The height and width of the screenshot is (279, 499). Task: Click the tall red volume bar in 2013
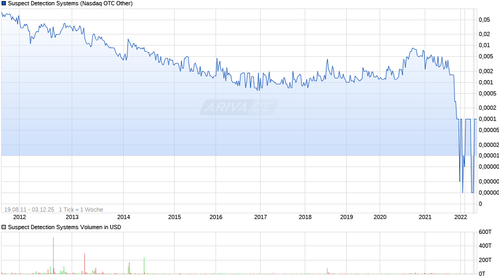(84, 264)
